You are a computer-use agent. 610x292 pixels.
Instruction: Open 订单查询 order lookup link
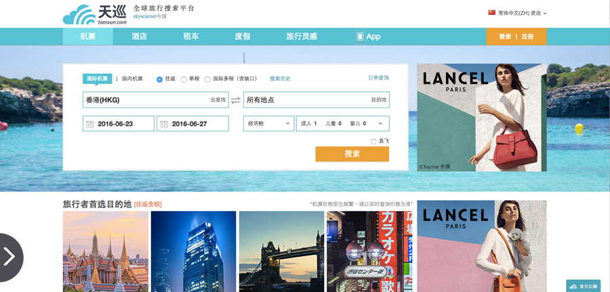point(378,78)
